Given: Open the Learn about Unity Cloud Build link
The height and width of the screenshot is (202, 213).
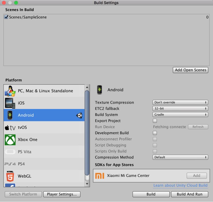Looking at the screenshot, I should coord(180,185).
